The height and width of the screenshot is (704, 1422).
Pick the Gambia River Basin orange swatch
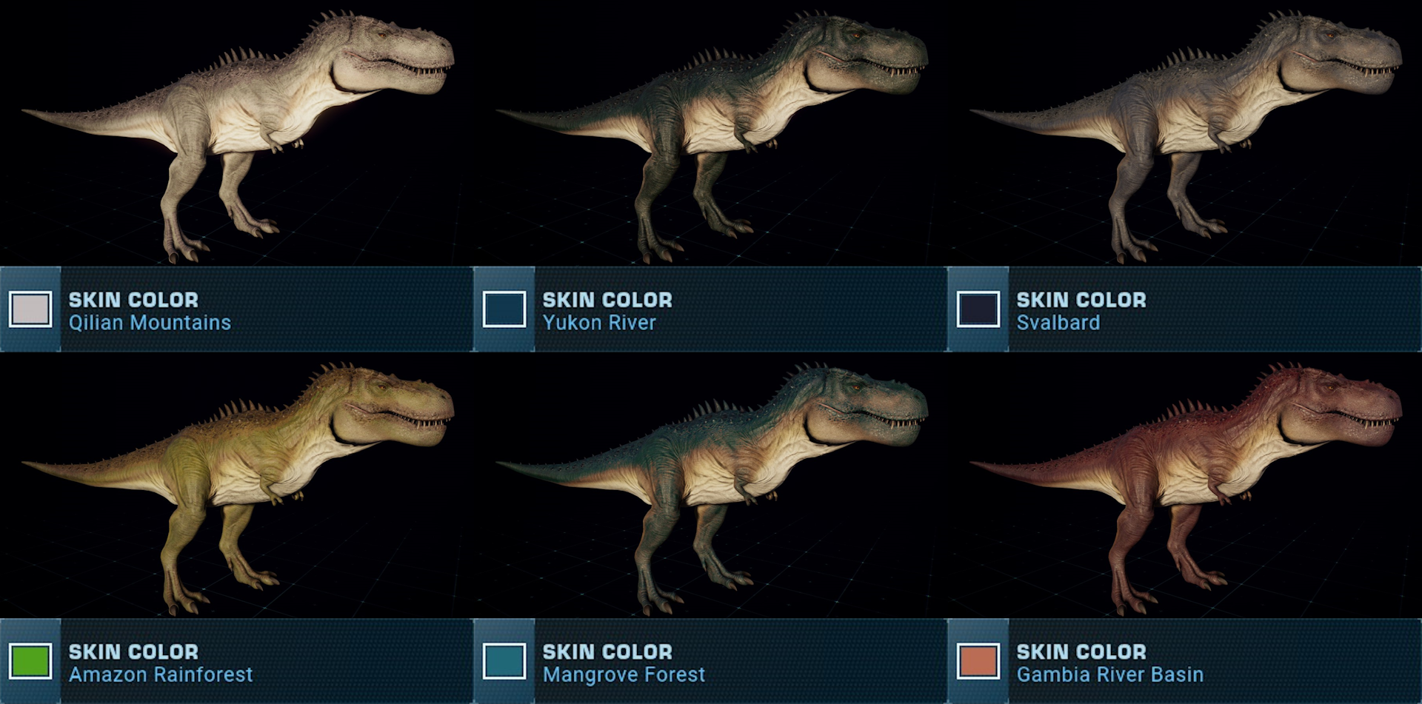pos(978,661)
